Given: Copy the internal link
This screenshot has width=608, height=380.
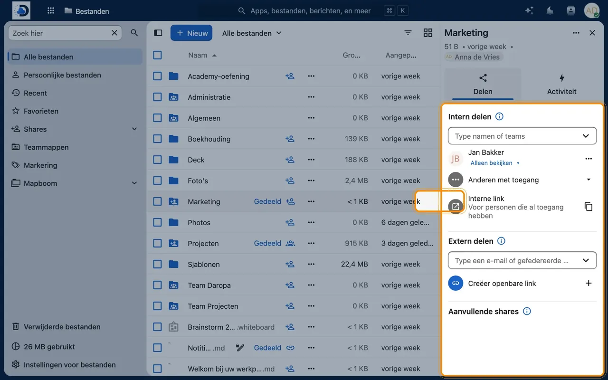Looking at the screenshot, I should pos(589,207).
